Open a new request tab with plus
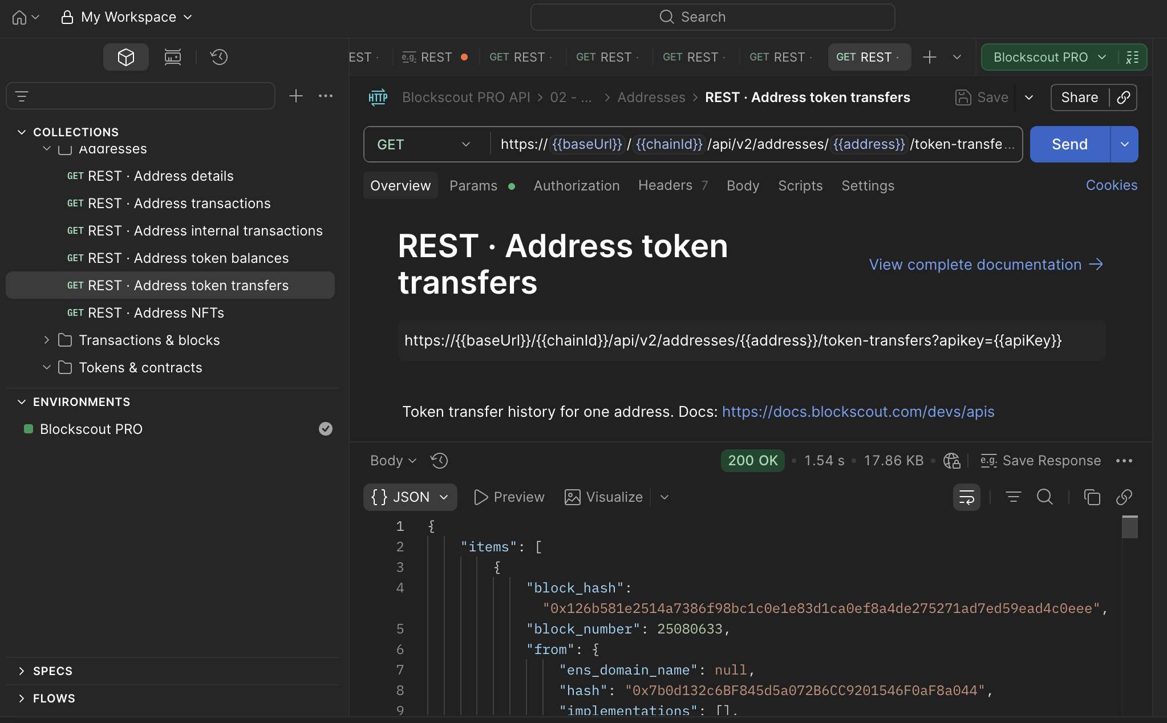The image size is (1167, 723). pos(930,57)
